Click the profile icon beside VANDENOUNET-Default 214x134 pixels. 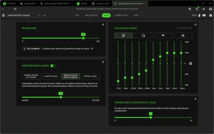3,15
